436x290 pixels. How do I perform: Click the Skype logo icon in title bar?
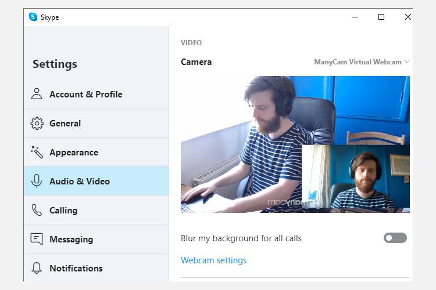click(33, 17)
